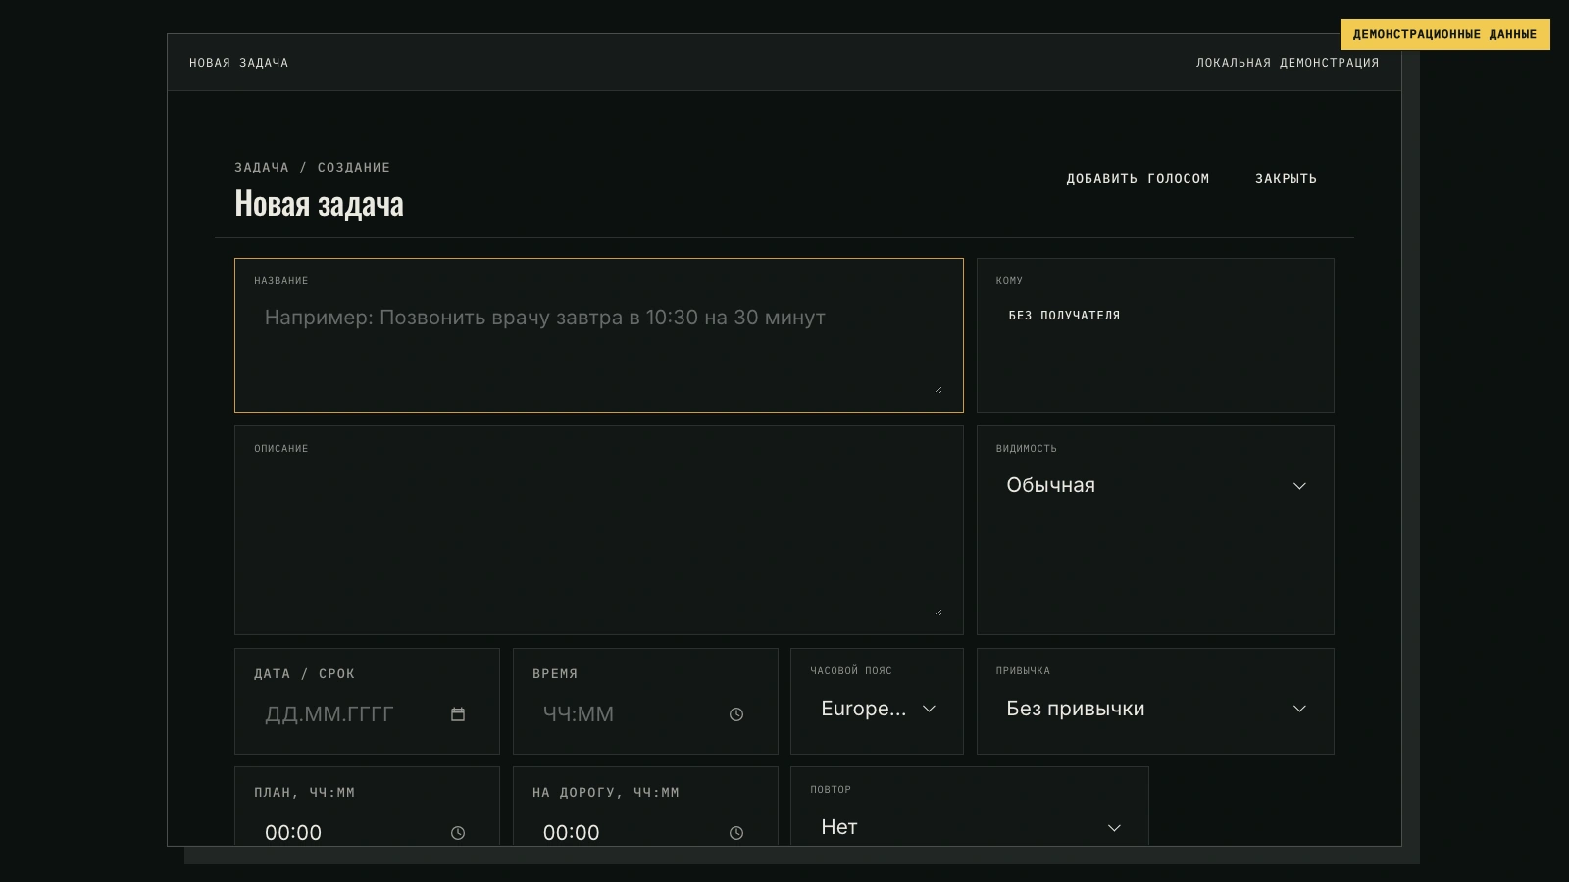Image resolution: width=1569 pixels, height=882 pixels.
Task: Click the Закрыть button
Action: point(1286,179)
